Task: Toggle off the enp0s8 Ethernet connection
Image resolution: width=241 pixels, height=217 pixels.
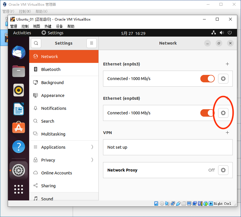Action: click(x=207, y=113)
